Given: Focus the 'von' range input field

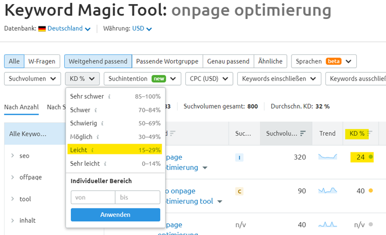Looking at the screenshot, I should (x=93, y=198).
